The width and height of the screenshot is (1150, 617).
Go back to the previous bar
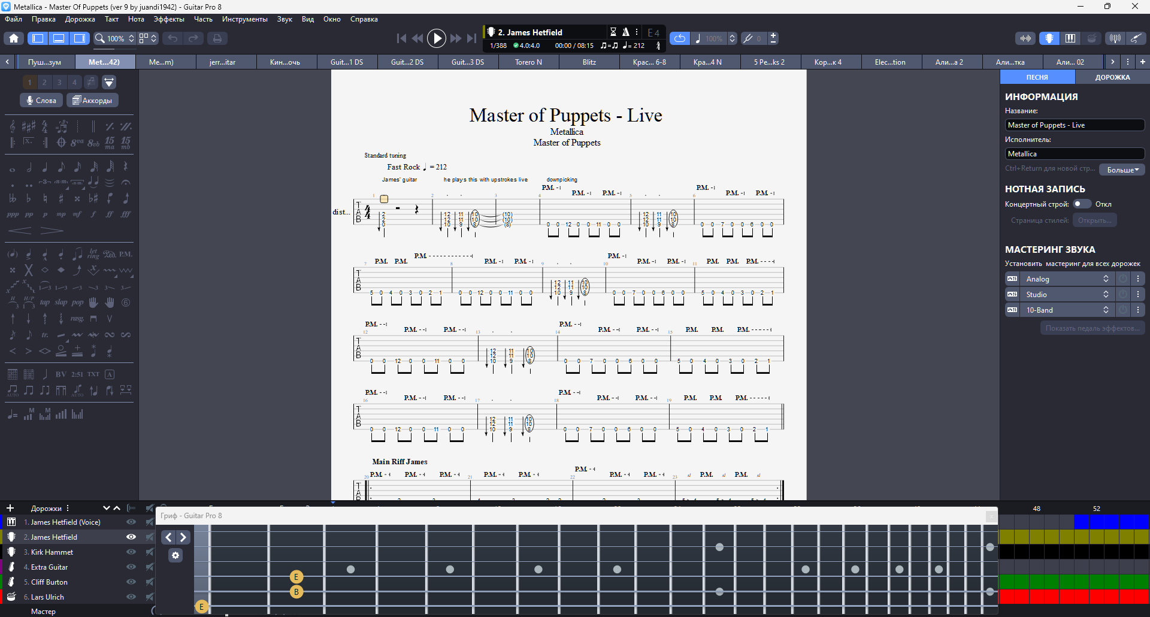(417, 38)
